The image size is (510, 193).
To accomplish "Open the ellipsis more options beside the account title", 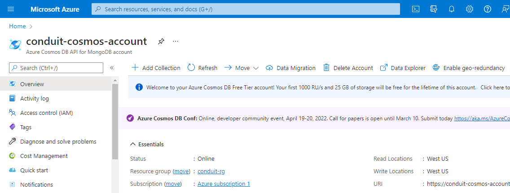I will pos(176,42).
